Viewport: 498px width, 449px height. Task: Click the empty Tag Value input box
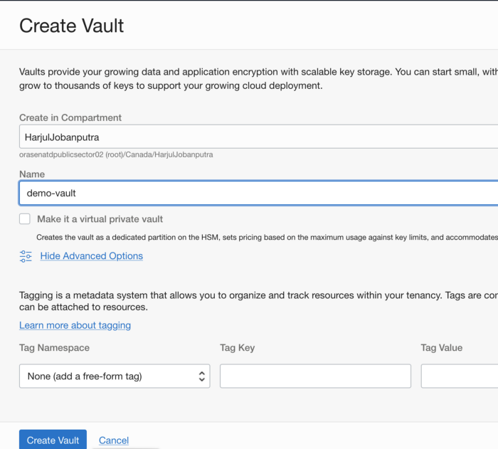(x=459, y=376)
